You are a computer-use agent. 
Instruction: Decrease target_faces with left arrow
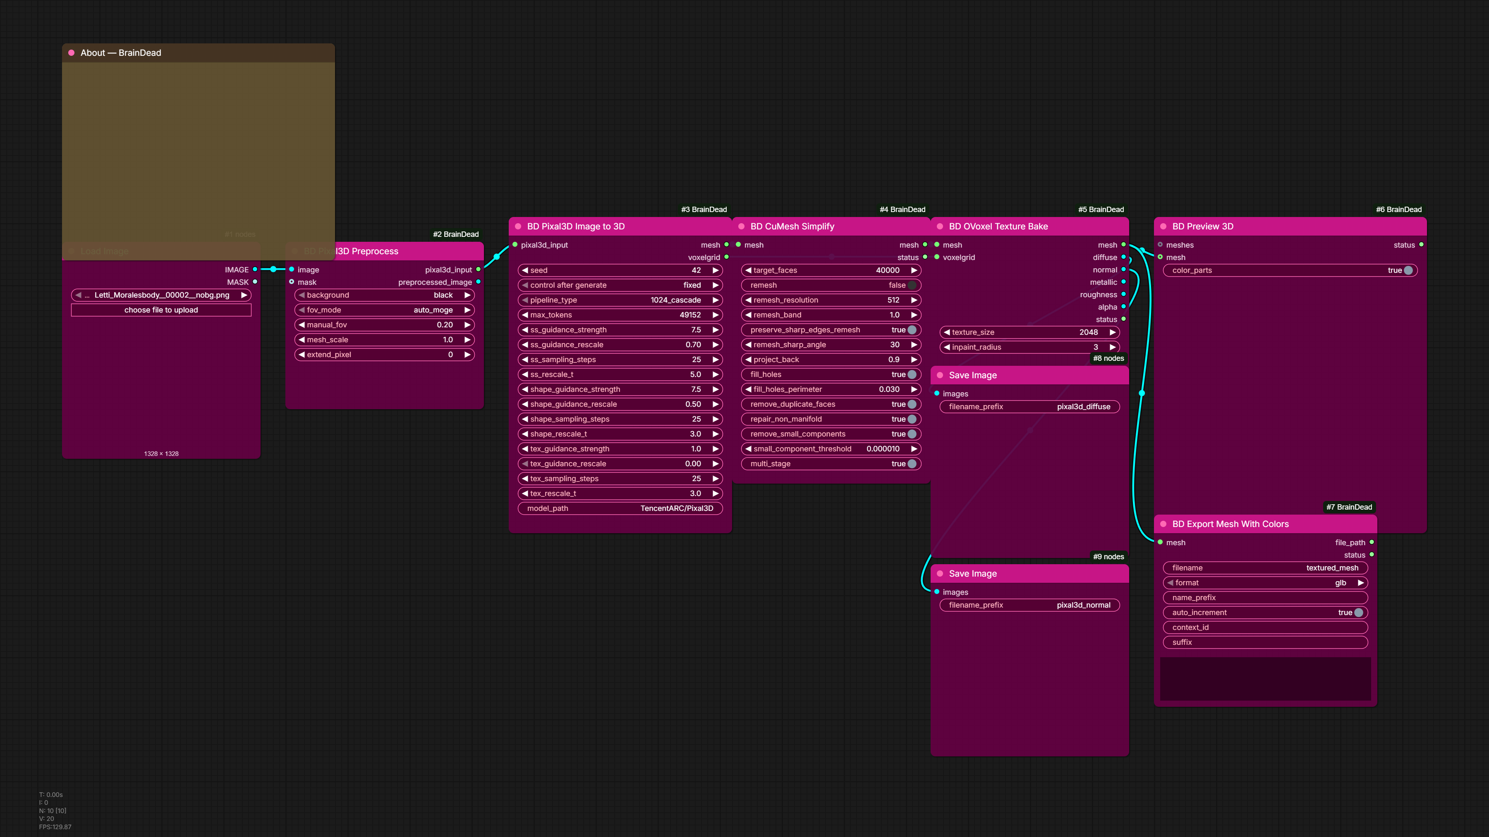point(749,270)
